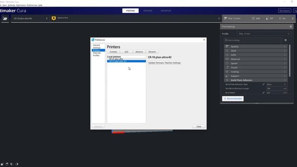This screenshot has height=167, width=297.
Task: Click the Shell category icon
Action: pyautogui.click(x=227, y=51)
